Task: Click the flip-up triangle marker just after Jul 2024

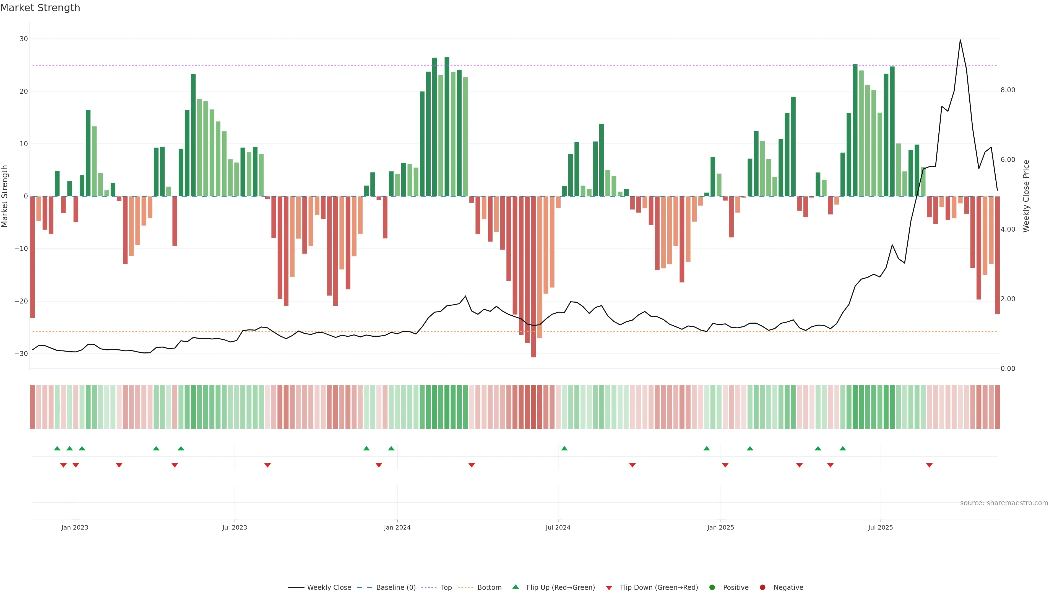Action: (x=564, y=448)
